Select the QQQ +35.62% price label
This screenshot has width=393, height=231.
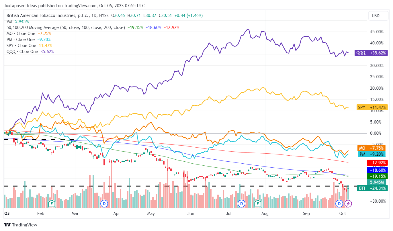(x=371, y=53)
